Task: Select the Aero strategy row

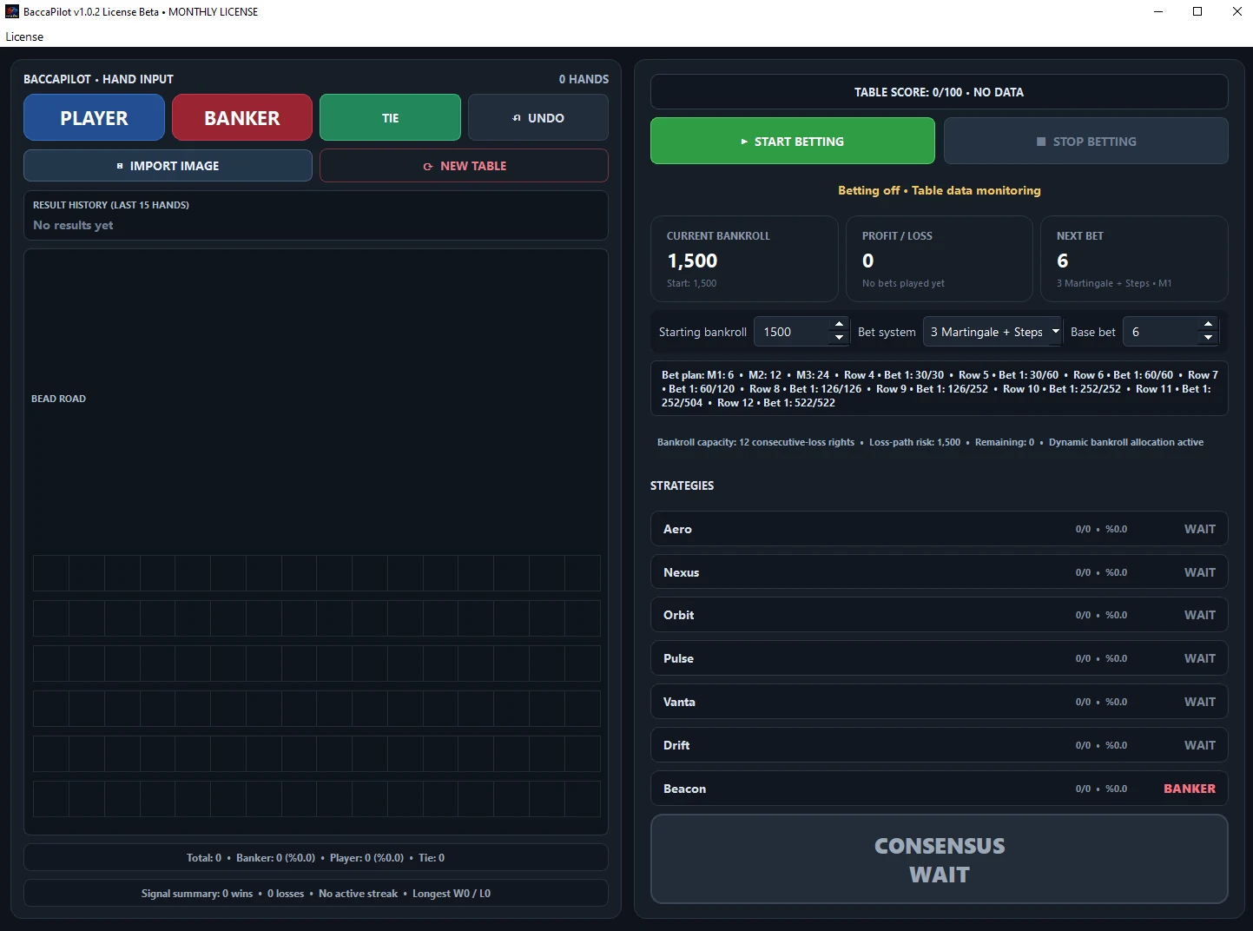Action: (x=940, y=529)
